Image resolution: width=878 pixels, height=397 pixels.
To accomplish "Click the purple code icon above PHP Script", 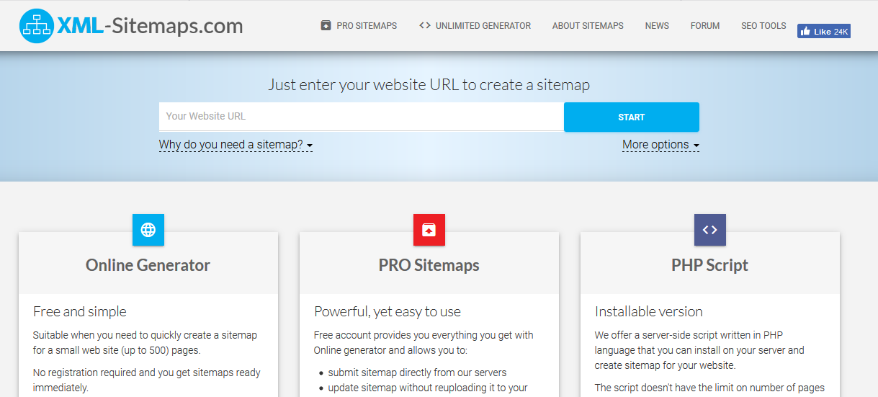I will point(710,230).
